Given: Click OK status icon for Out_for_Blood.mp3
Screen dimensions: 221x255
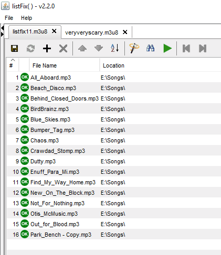Looking at the screenshot, I should (25, 224).
